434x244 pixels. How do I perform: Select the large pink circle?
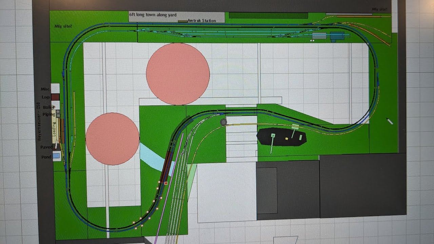pyautogui.click(x=178, y=74)
